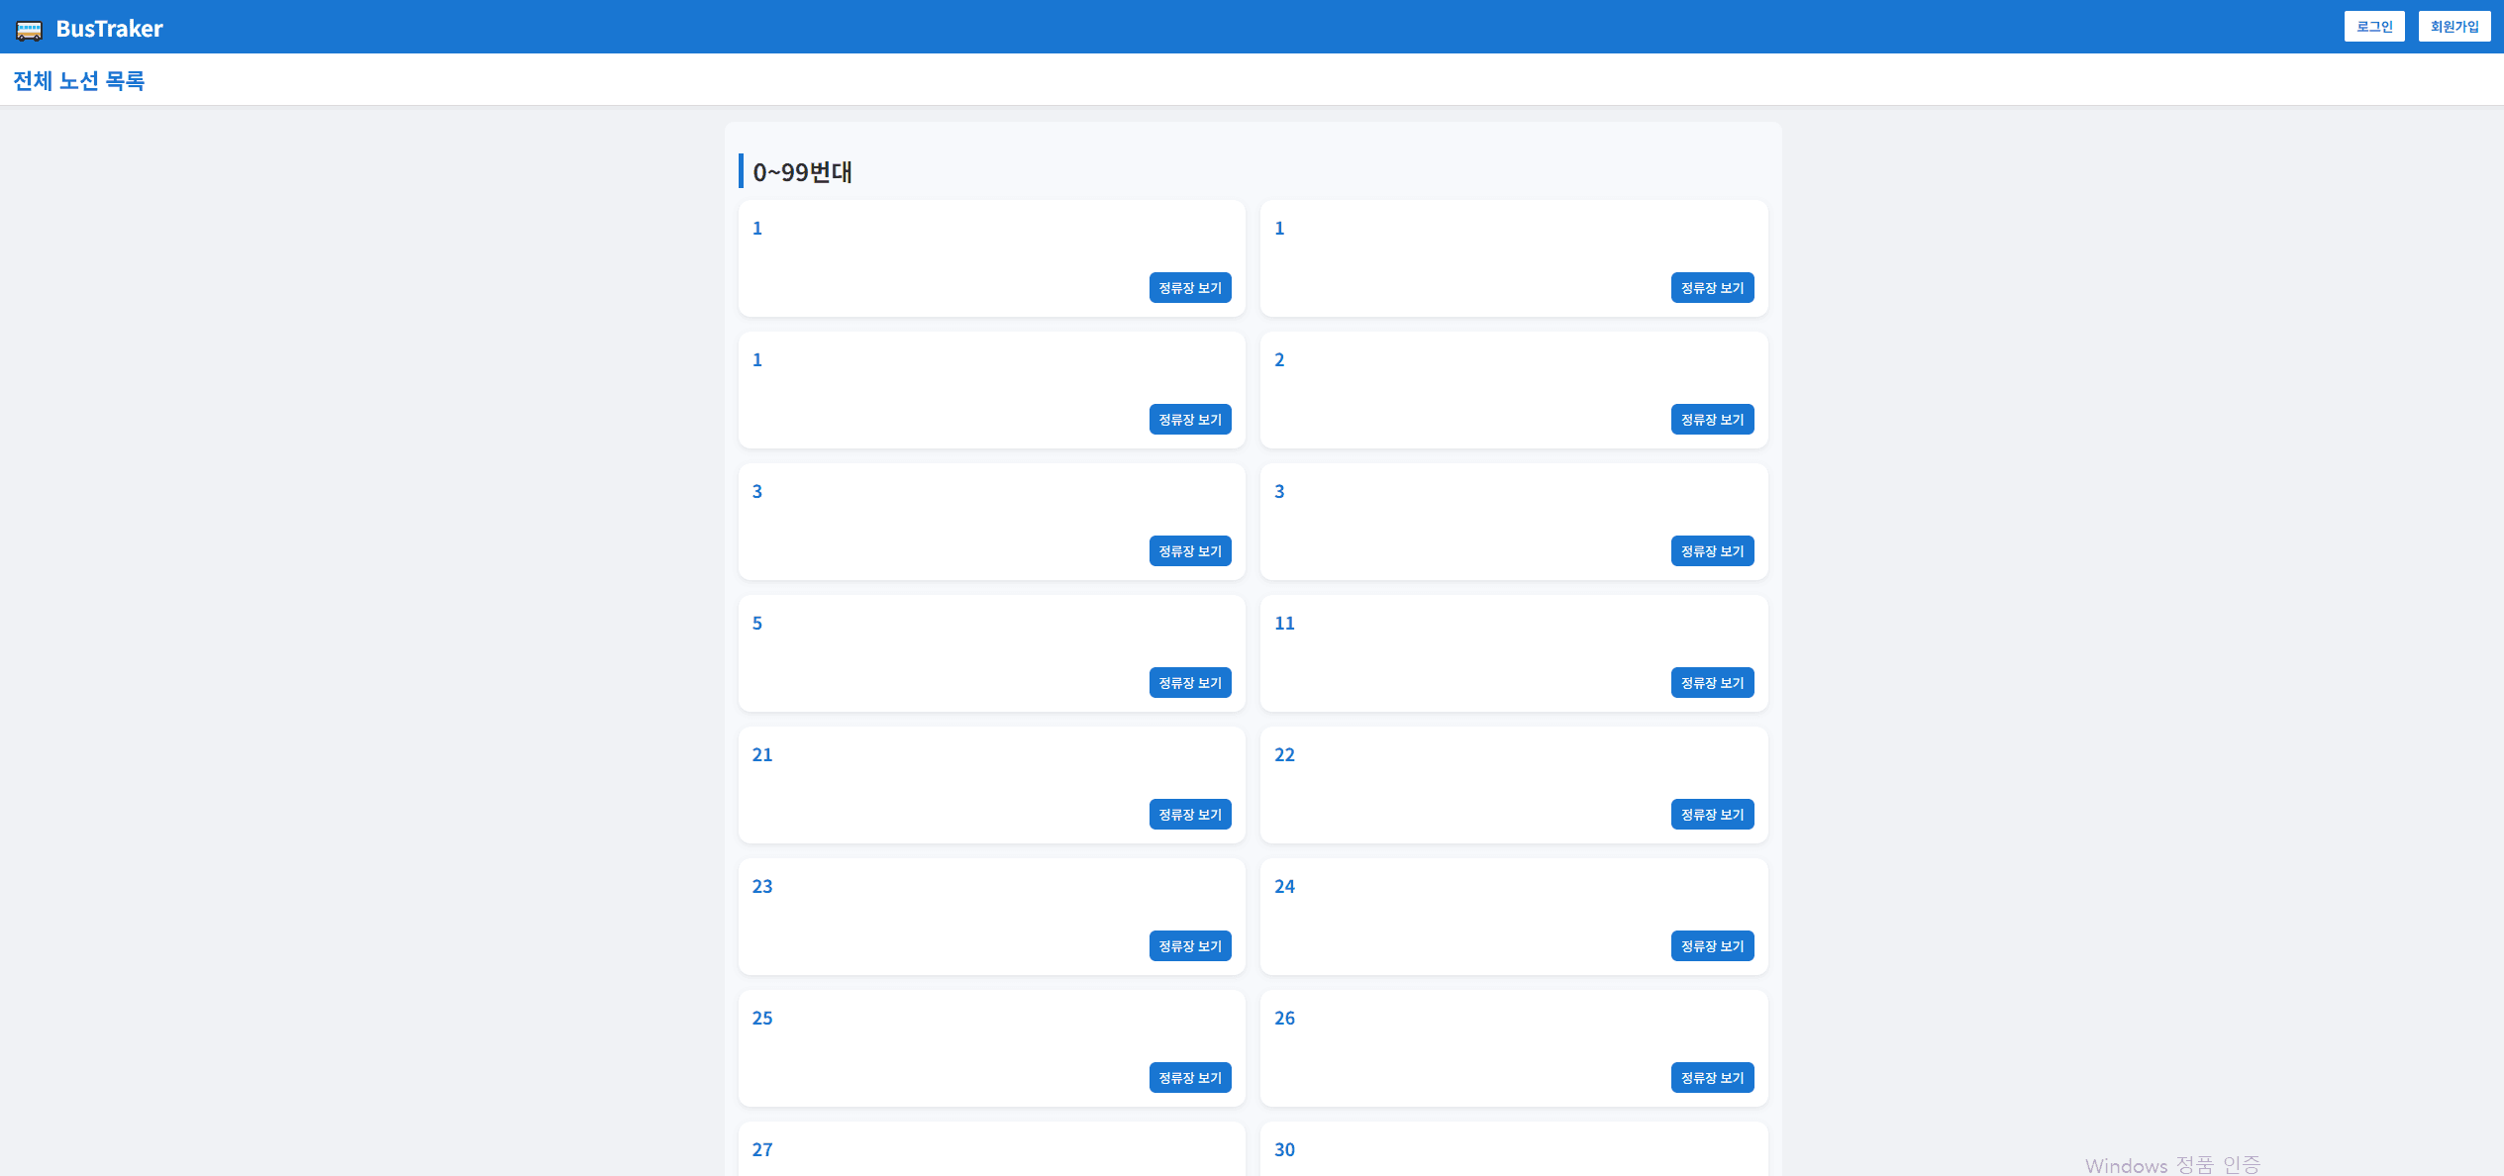Click the BusTraker bus logo icon
2504x1176 pixels.
click(x=29, y=30)
